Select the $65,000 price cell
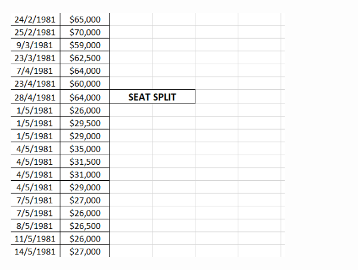Screen dimensions: 358x270 (x=85, y=19)
